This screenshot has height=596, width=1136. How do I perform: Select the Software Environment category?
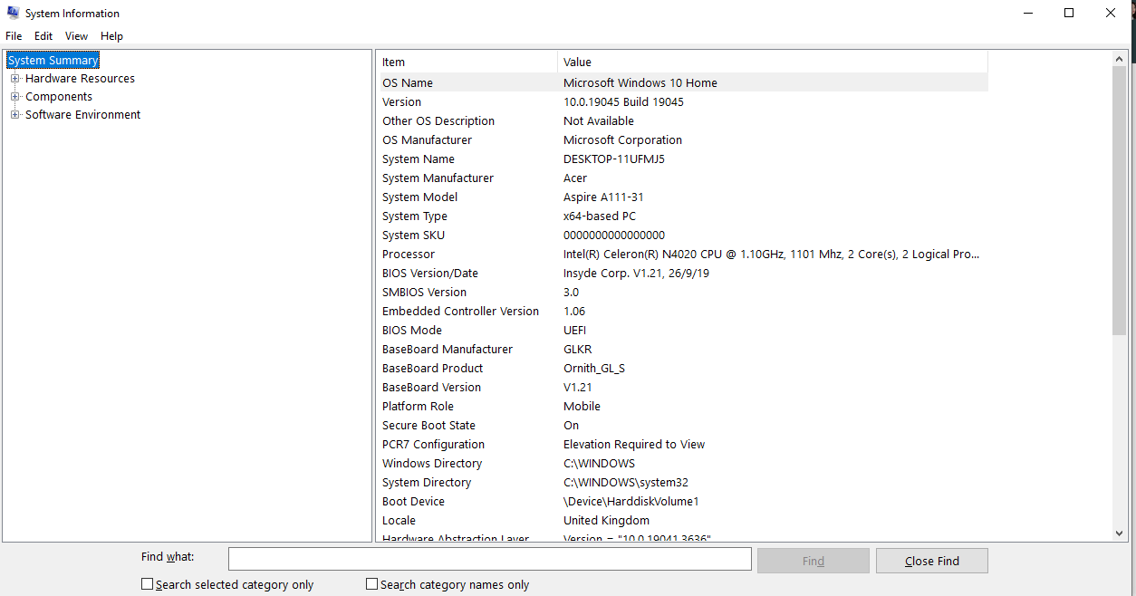(83, 115)
